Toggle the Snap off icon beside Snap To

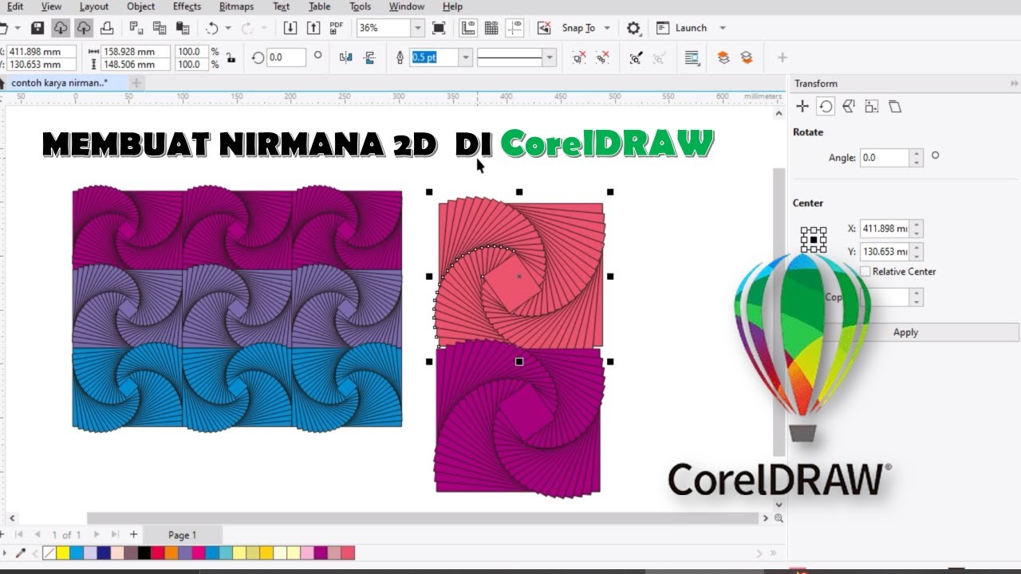click(x=544, y=28)
